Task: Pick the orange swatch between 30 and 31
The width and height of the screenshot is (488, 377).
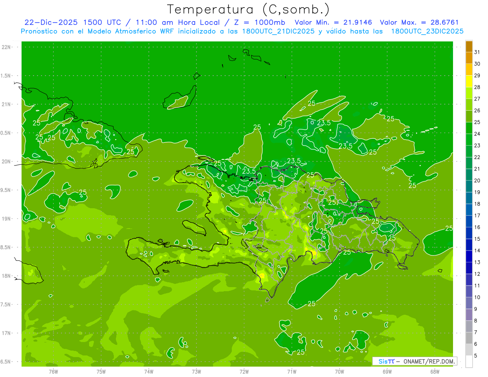Action: point(469,58)
